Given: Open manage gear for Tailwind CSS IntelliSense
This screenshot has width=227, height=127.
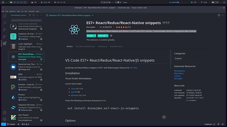Looking at the screenshot, I should tap(41, 110).
